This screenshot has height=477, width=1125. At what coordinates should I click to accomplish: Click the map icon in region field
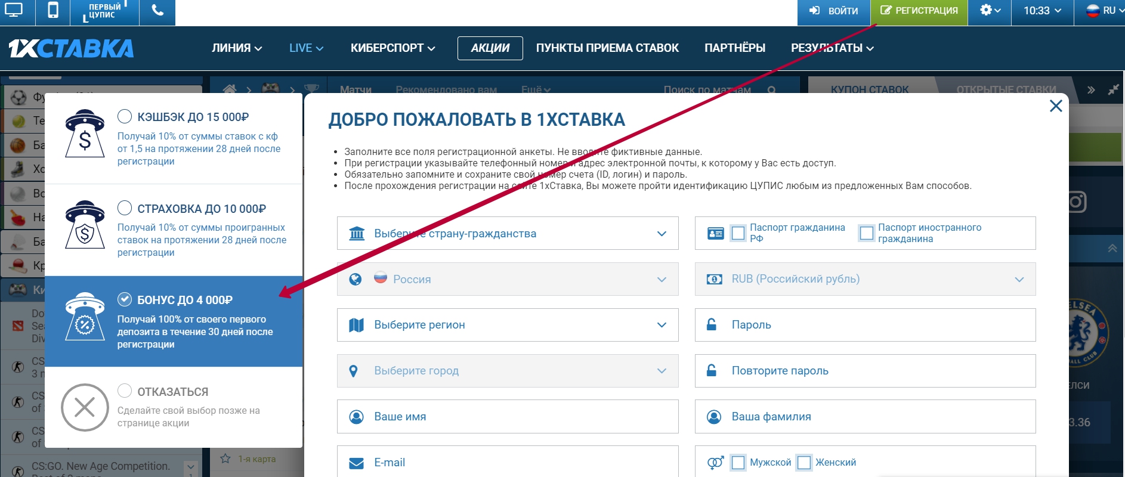point(356,325)
